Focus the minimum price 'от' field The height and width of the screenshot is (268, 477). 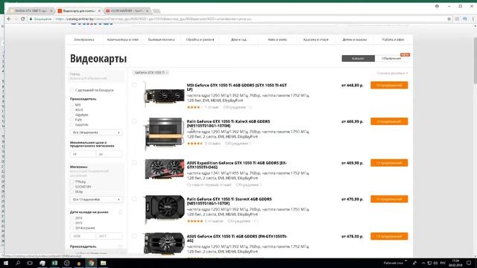(x=83, y=154)
